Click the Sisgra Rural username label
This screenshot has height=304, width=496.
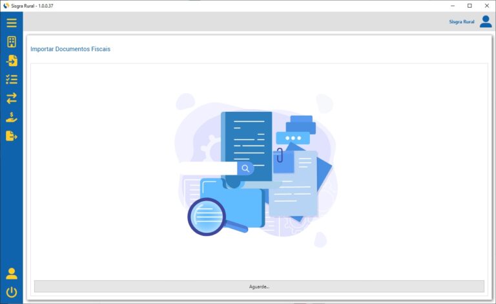462,22
